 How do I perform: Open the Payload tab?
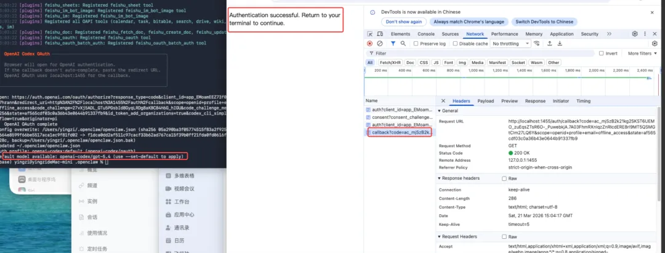486,101
